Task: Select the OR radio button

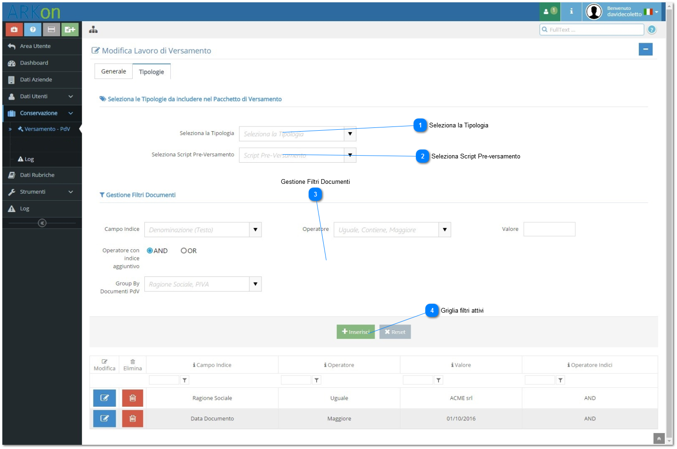Action: [183, 251]
